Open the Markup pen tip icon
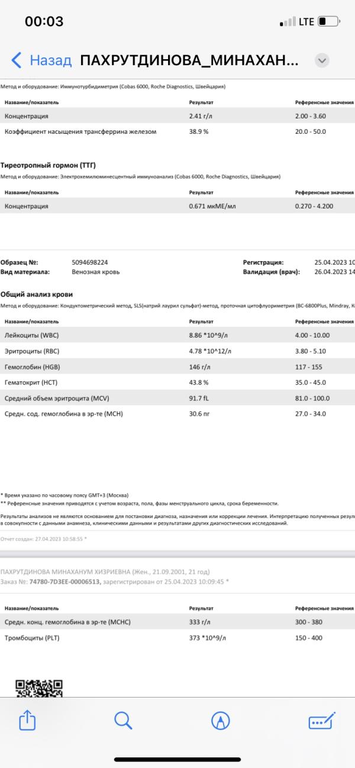The image size is (355, 768). point(221,719)
